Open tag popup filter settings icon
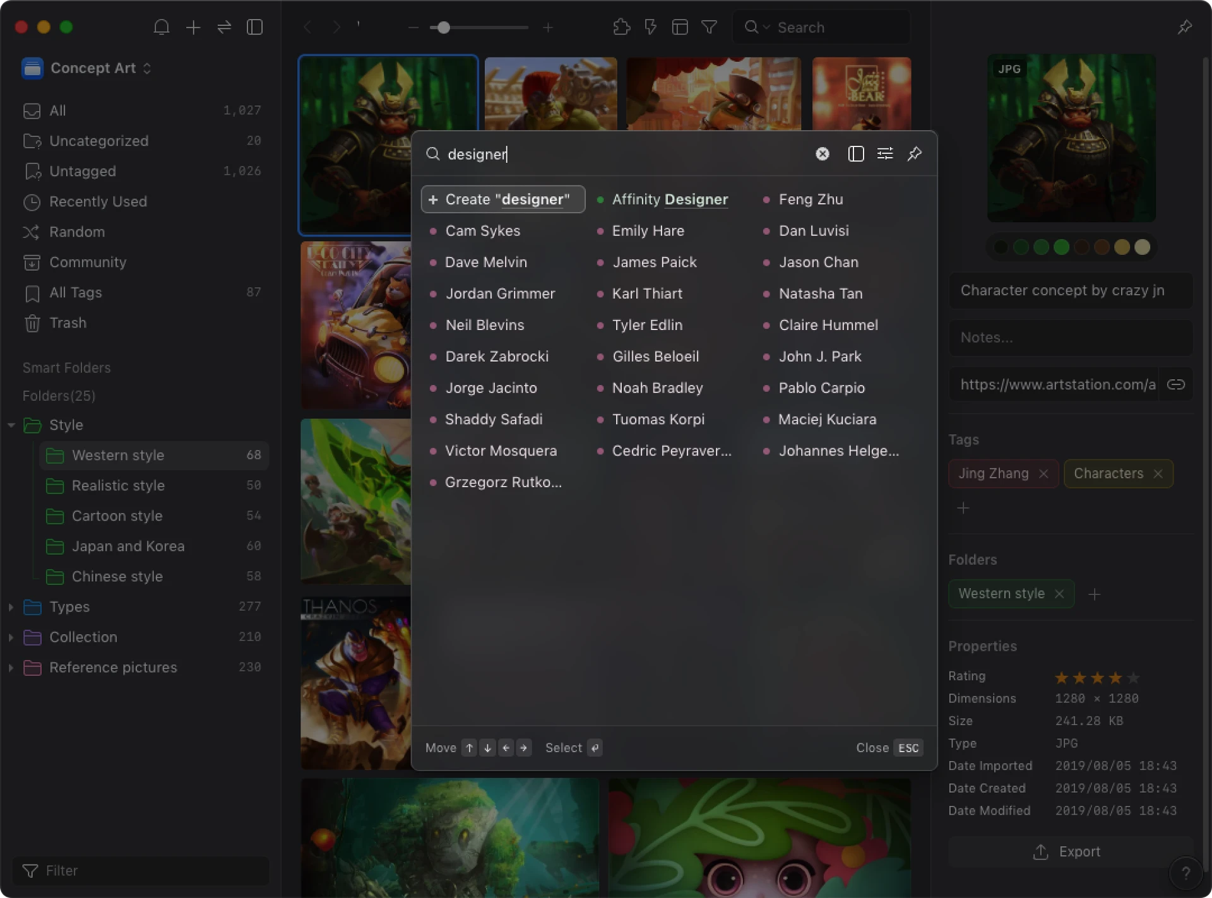 [885, 154]
